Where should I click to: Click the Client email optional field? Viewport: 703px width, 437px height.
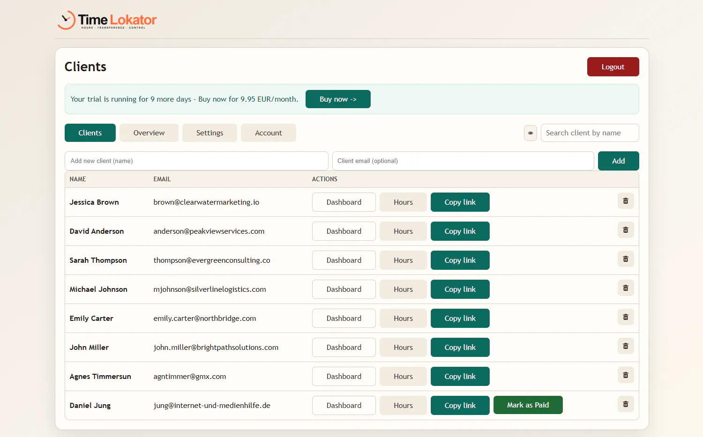[x=463, y=161]
